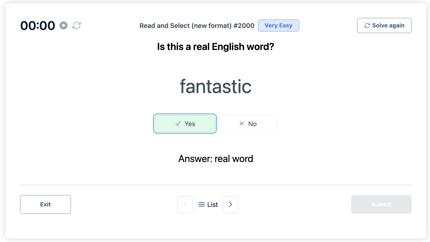Open the question List navigator
This screenshot has width=430, height=242.
[x=208, y=204]
